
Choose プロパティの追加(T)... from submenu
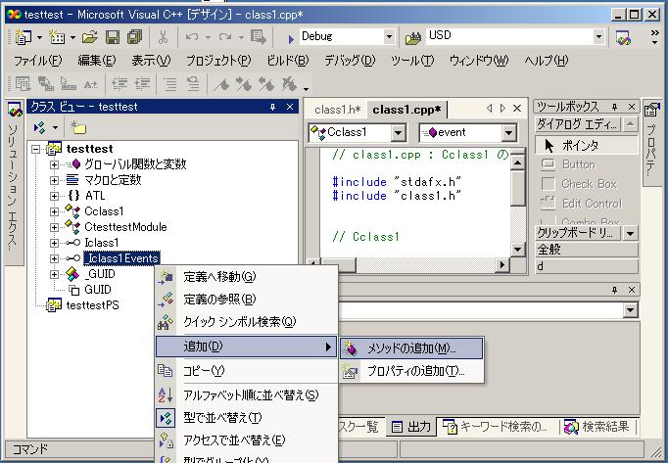click(x=411, y=371)
